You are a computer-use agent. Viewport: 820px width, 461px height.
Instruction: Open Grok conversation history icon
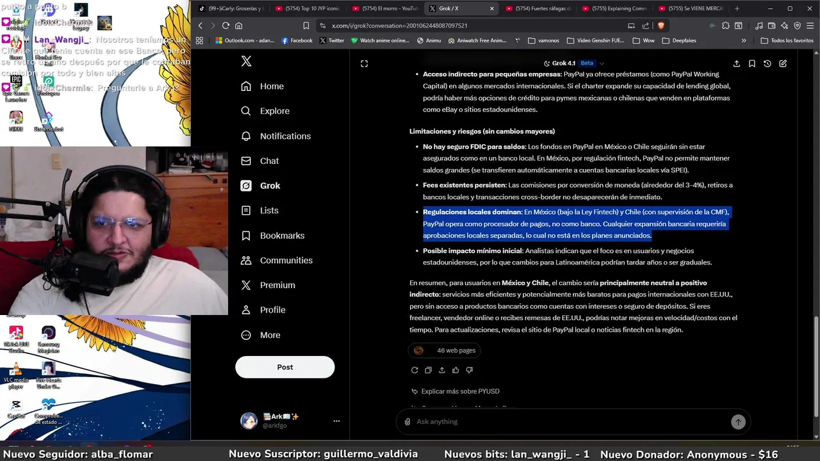tap(767, 63)
